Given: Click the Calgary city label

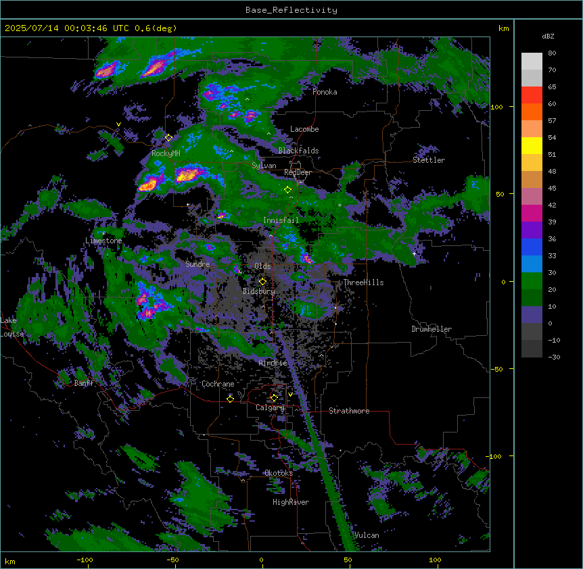Looking at the screenshot, I should tap(270, 407).
